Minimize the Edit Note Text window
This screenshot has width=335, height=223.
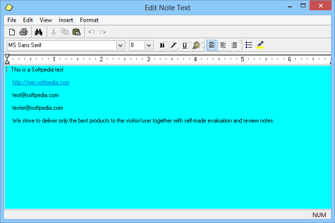coord(290,6)
